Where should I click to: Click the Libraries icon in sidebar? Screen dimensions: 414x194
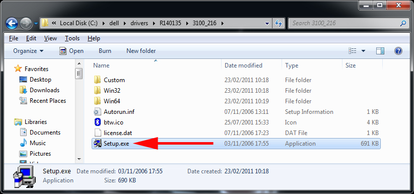pyautogui.click(x=18, y=122)
